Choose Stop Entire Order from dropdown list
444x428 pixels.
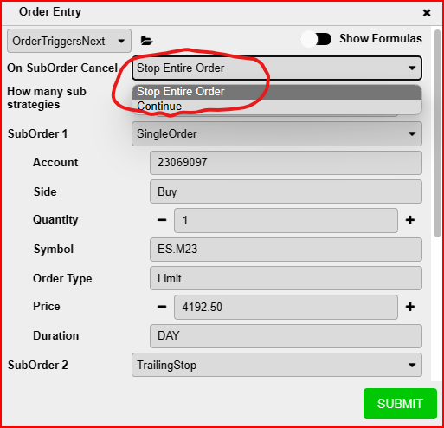pyautogui.click(x=277, y=92)
